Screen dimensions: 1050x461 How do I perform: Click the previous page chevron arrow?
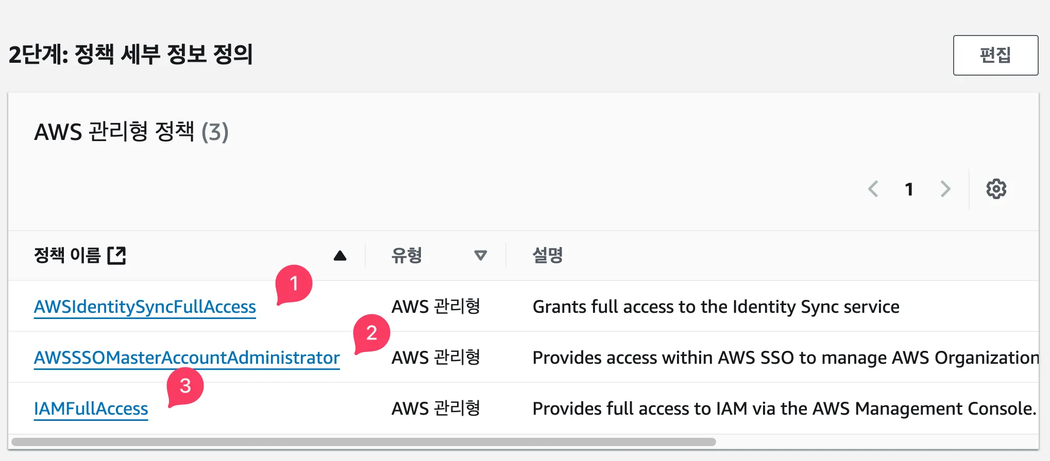tap(873, 189)
